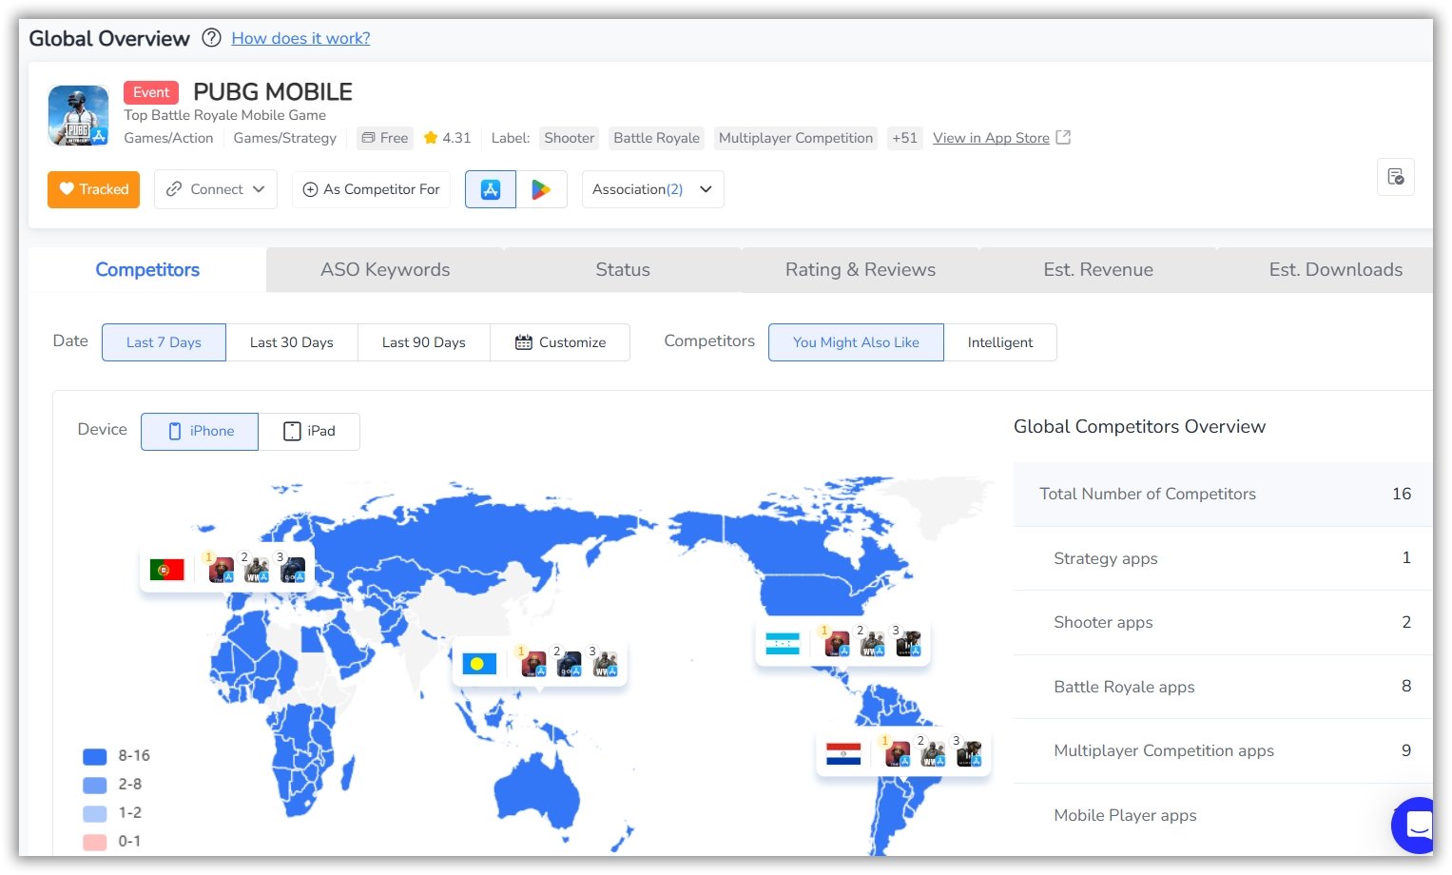Screen dimensions: 1452x875
Task: Select the Last 7 Days range
Action: pyautogui.click(x=164, y=342)
